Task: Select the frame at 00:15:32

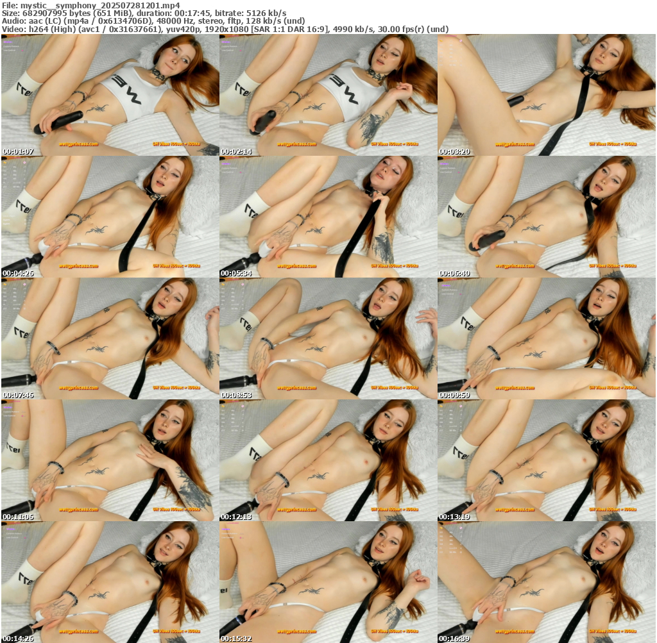Action: coord(328,582)
